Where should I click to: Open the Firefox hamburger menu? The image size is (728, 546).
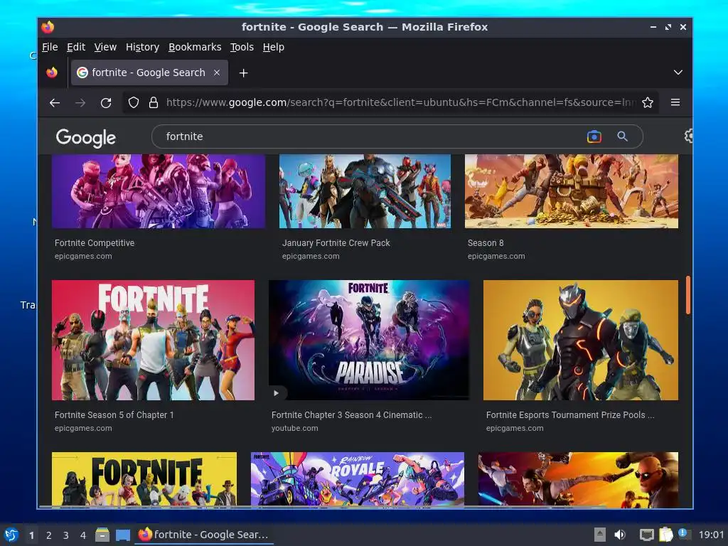[x=675, y=102]
